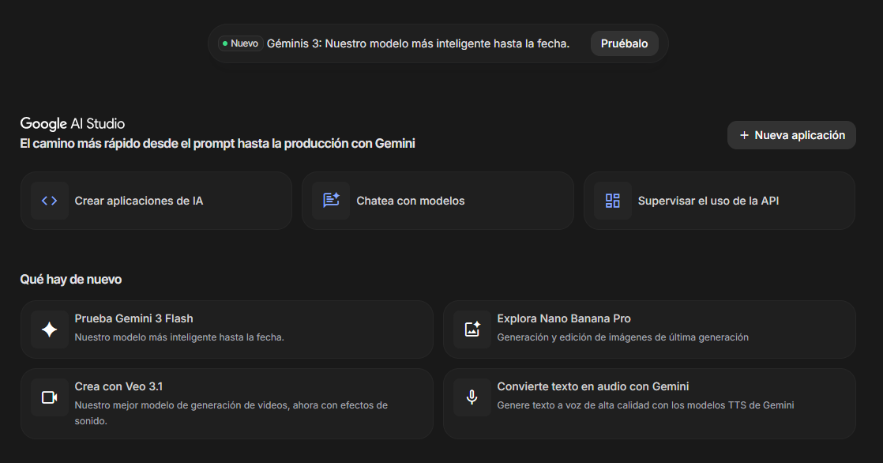Click the video camera icon on Crea con Veo 3.1
This screenshot has height=463, width=883.
point(49,397)
